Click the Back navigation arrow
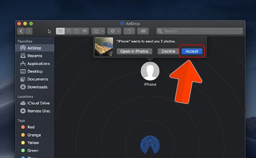The image size is (256, 158). click(21, 32)
